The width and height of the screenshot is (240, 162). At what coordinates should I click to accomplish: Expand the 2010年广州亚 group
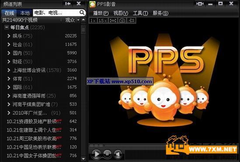pyautogui.click(x=9, y=113)
